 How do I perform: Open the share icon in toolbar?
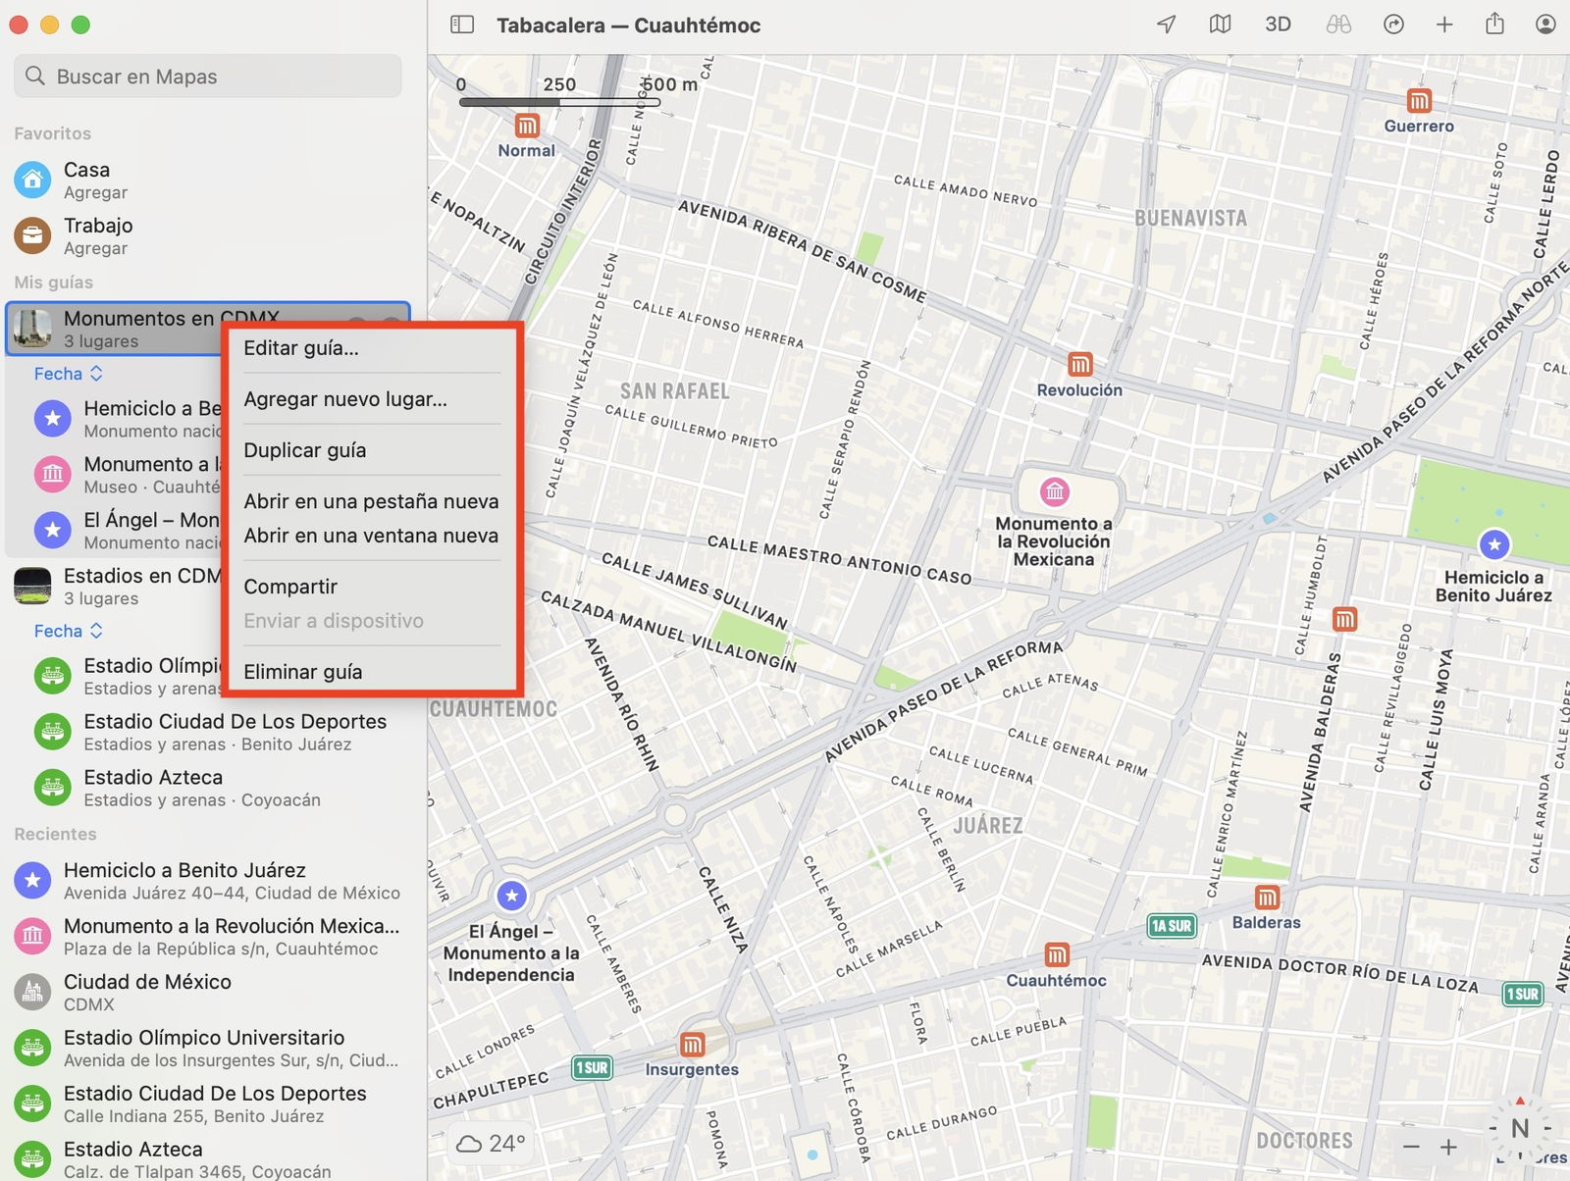pyautogui.click(x=1494, y=24)
